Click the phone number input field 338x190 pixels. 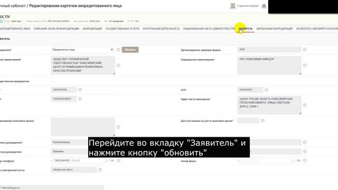coord(78,160)
